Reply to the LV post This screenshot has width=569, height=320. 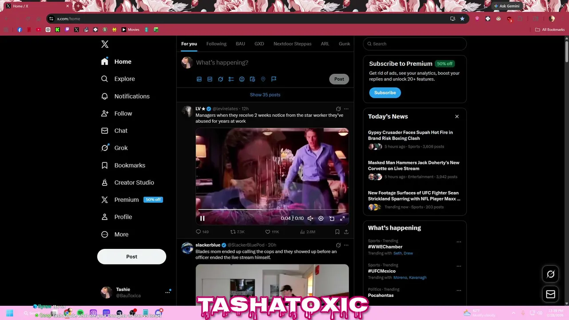click(202, 232)
